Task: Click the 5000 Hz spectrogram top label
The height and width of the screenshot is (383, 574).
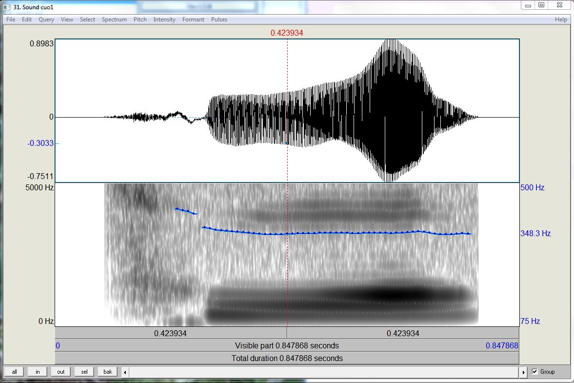Action: 40,187
